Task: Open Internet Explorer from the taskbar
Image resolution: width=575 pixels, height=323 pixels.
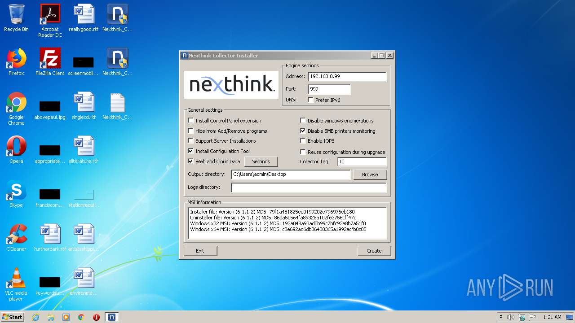Action: [35, 317]
